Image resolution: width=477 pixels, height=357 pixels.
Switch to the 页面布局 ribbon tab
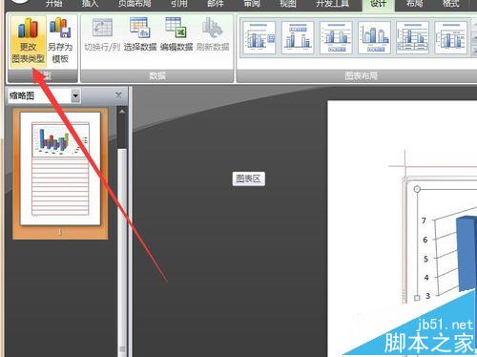135,4
